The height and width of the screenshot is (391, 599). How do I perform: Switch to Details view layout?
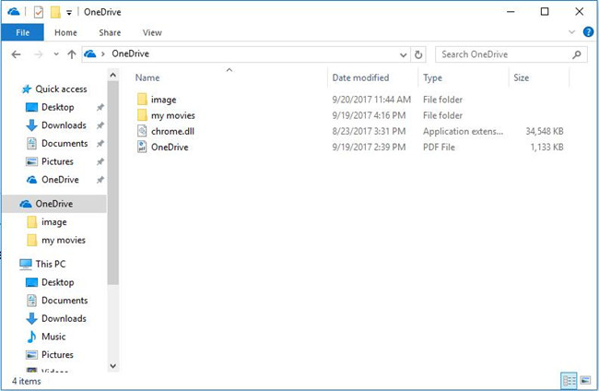pos(570,381)
